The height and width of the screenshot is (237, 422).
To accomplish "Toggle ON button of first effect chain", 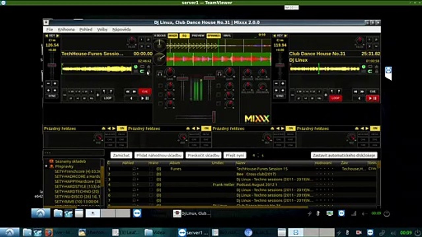I will click(121, 128).
